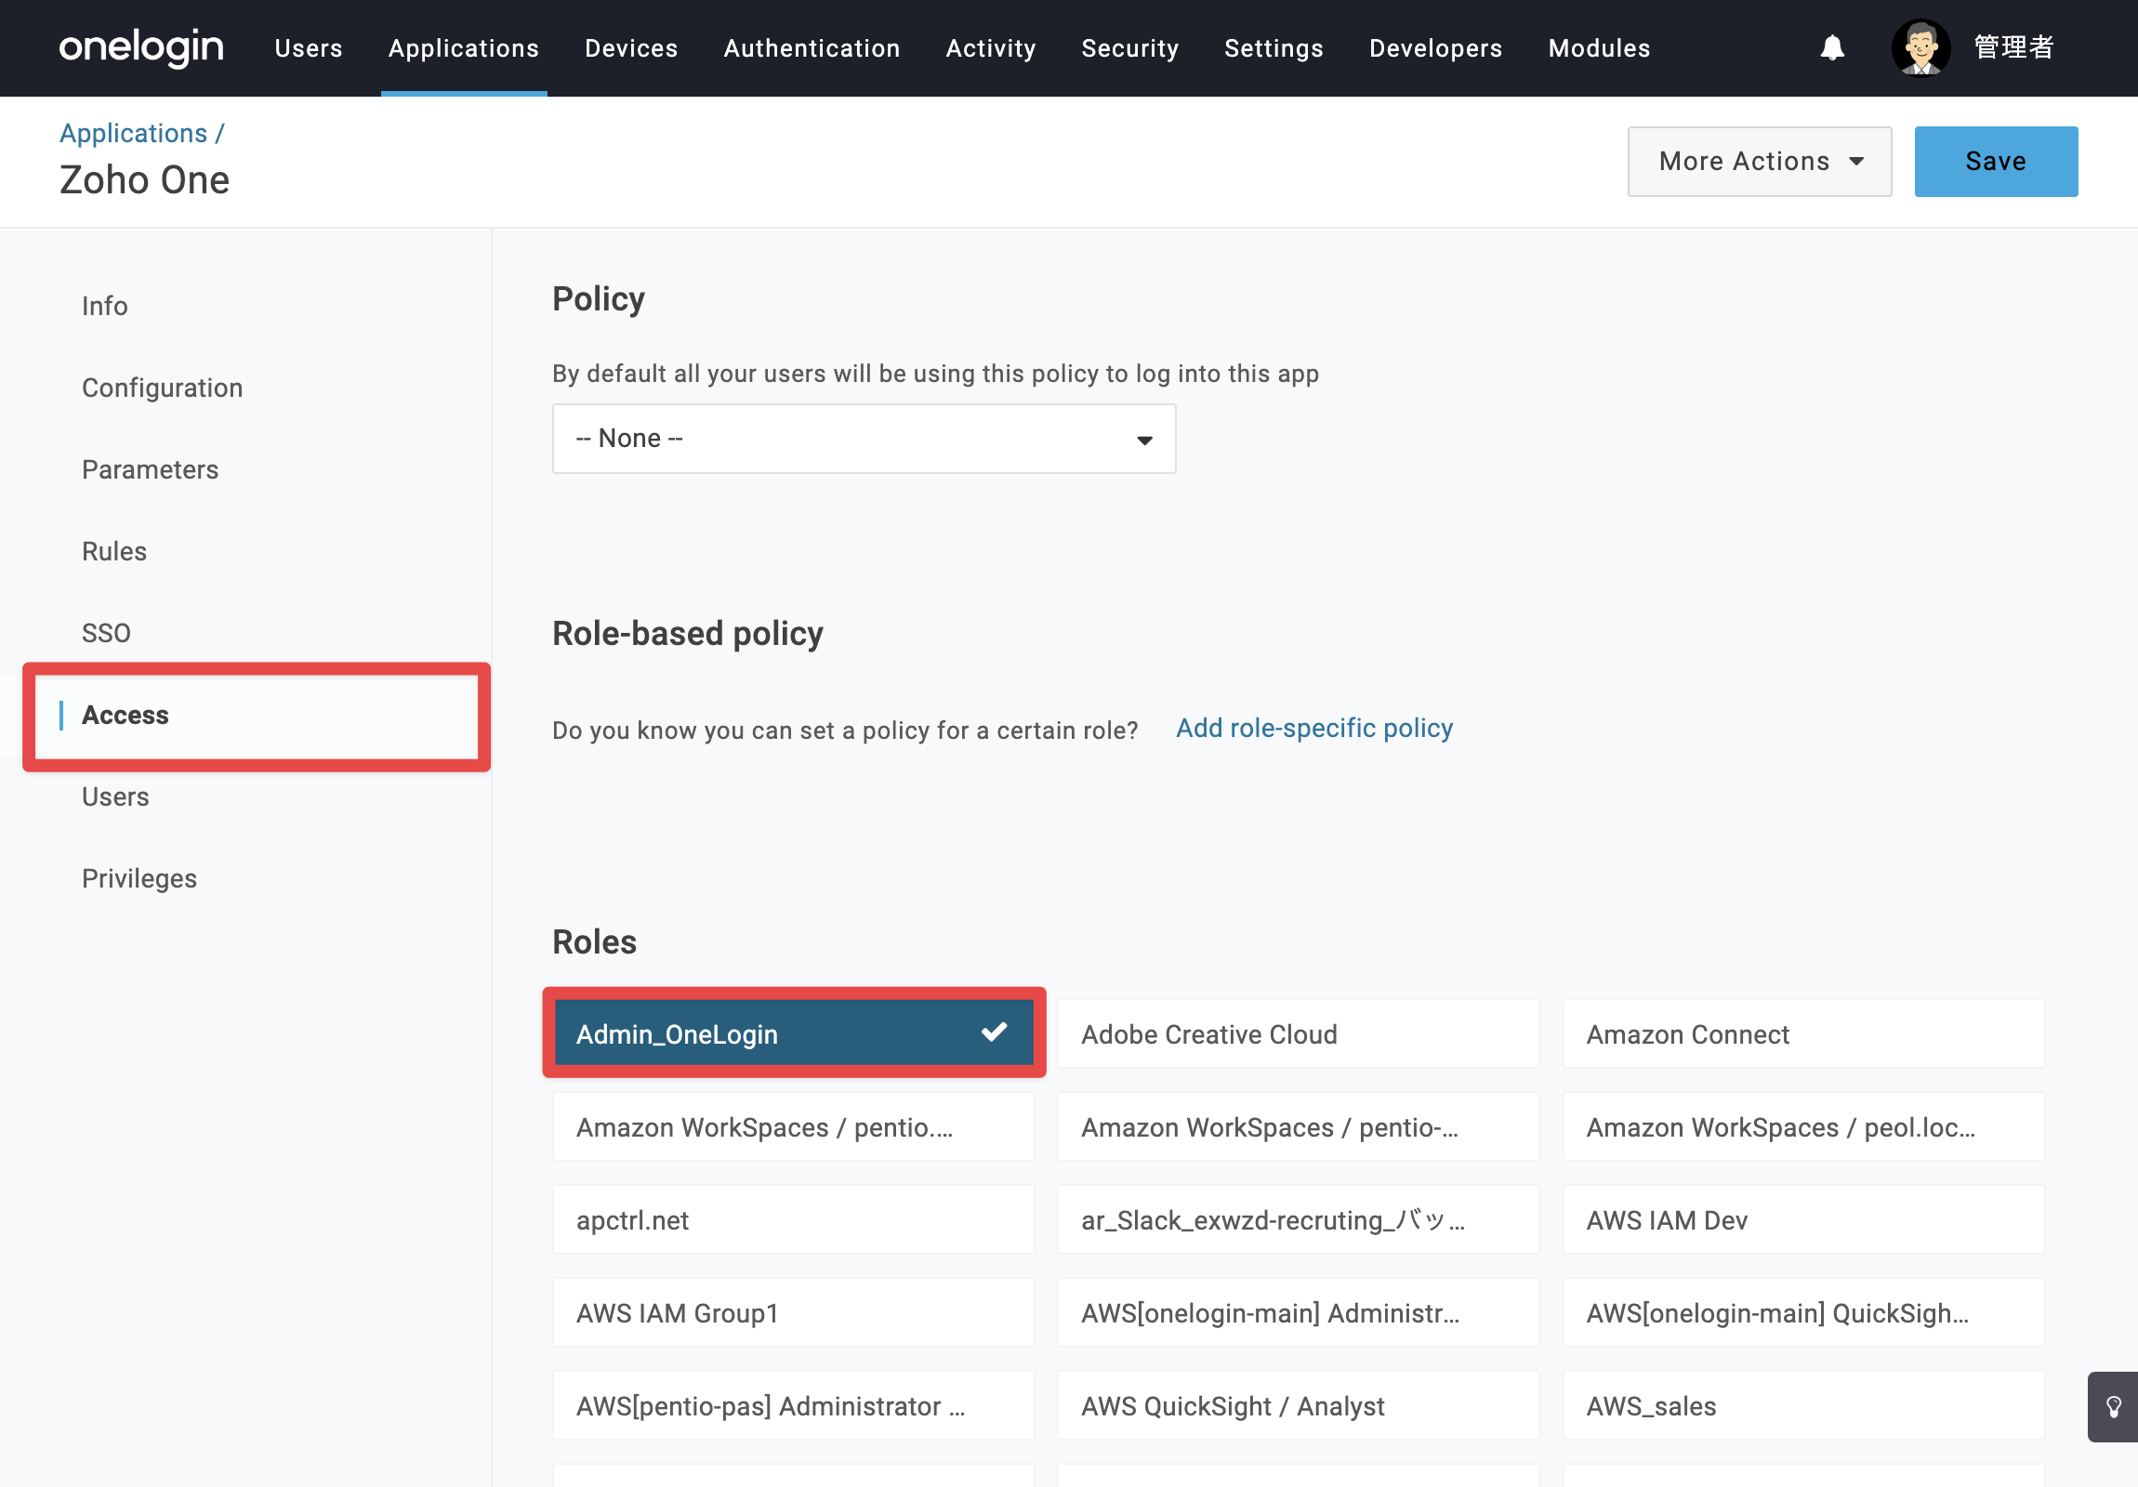Image resolution: width=2138 pixels, height=1487 pixels.
Task: Open the Applications top menu
Action: coord(463,48)
